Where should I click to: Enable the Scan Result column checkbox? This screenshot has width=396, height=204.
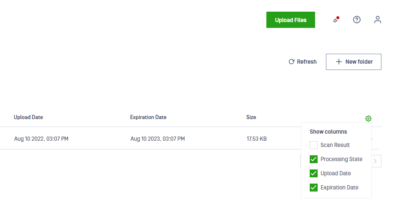coord(313,145)
